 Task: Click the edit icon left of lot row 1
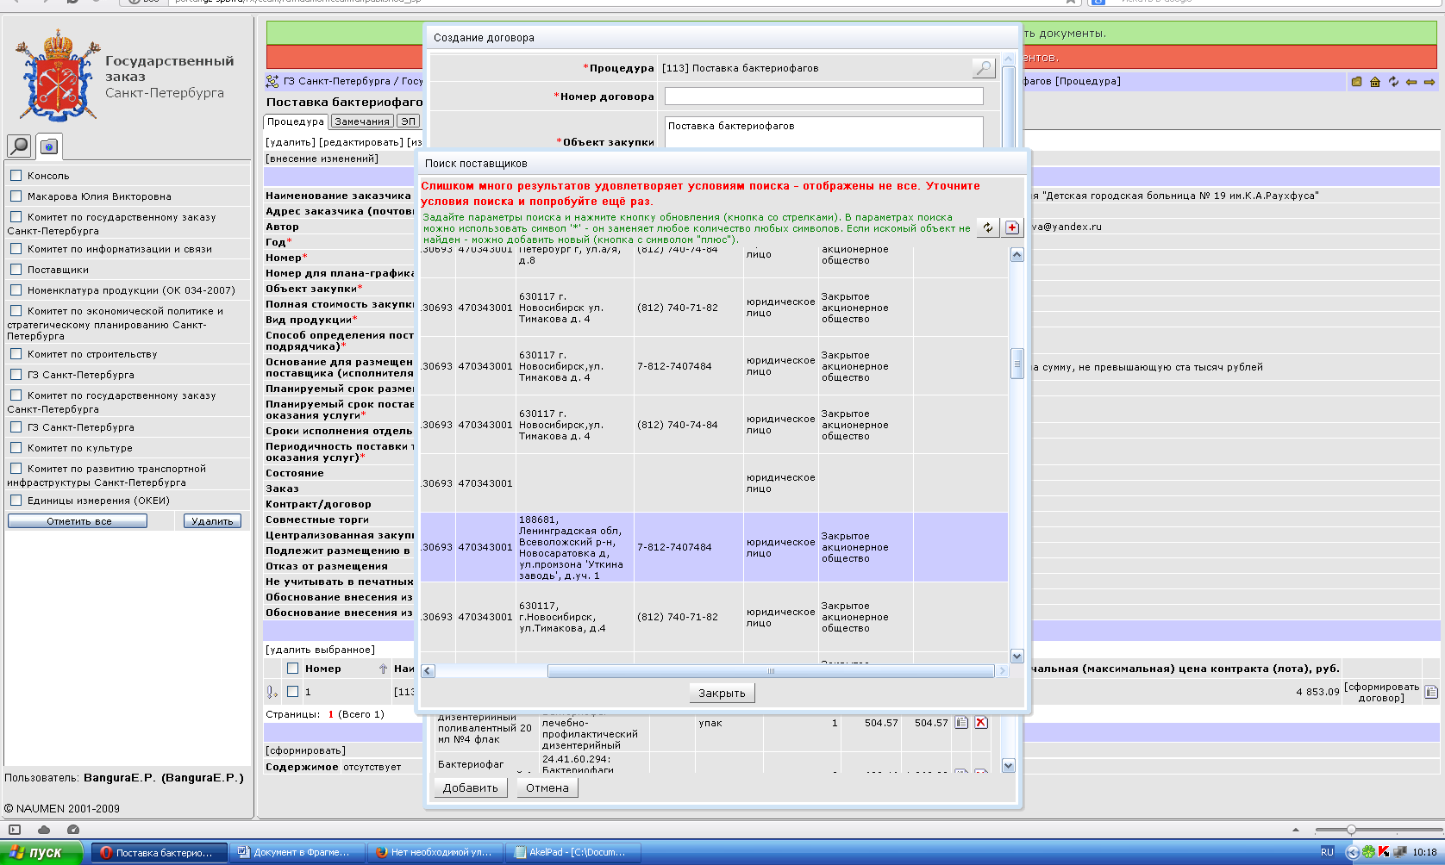272,692
